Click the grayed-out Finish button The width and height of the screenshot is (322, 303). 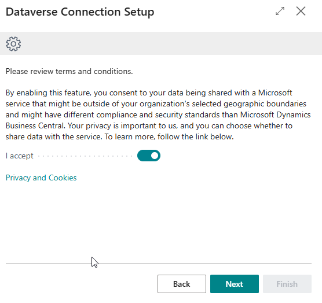click(287, 284)
